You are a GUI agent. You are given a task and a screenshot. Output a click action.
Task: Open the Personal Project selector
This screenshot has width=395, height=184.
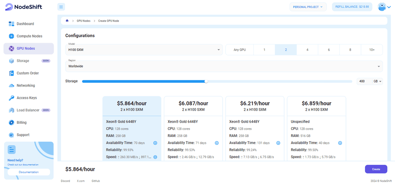308,7
